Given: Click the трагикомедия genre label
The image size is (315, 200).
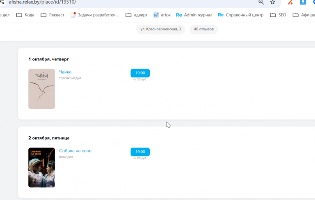Looking at the screenshot, I should point(70,78).
